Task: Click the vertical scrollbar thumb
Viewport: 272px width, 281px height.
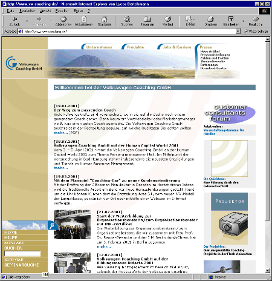Action: coord(268,131)
